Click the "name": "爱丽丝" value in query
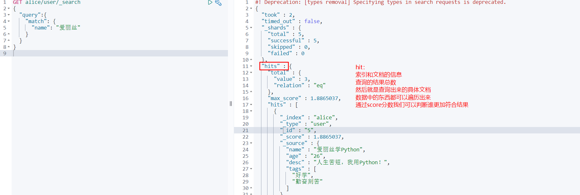Image resolution: width=580 pixels, height=195 pixels. pos(68,28)
